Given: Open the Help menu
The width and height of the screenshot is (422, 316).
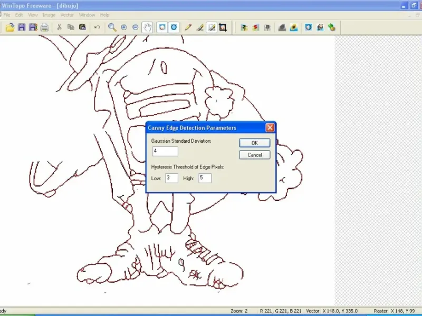Looking at the screenshot, I should [x=104, y=15].
